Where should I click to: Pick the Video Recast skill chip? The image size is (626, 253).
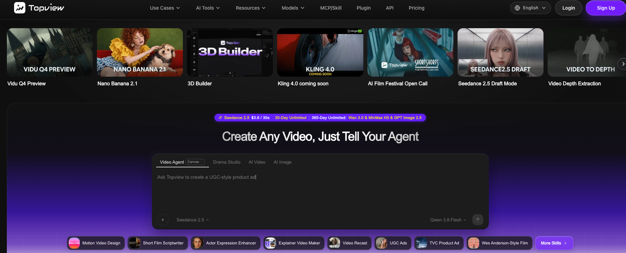pyautogui.click(x=349, y=243)
